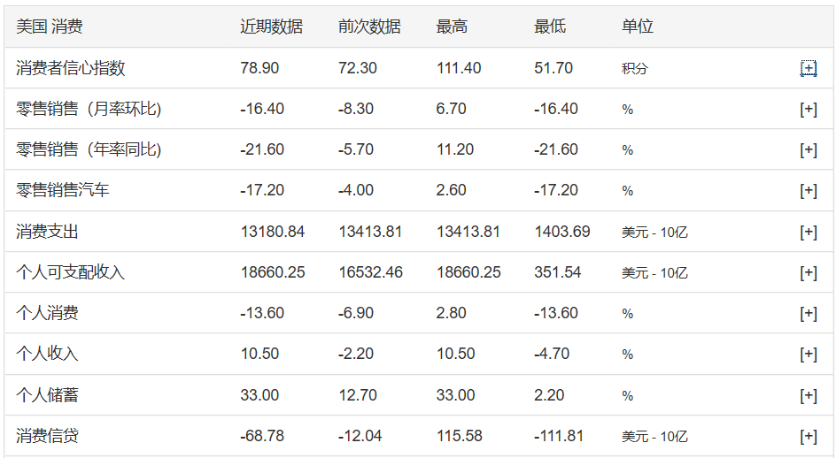The width and height of the screenshot is (836, 458).
Task: Expand the 零售销售（月率环比）row
Action: [808, 110]
